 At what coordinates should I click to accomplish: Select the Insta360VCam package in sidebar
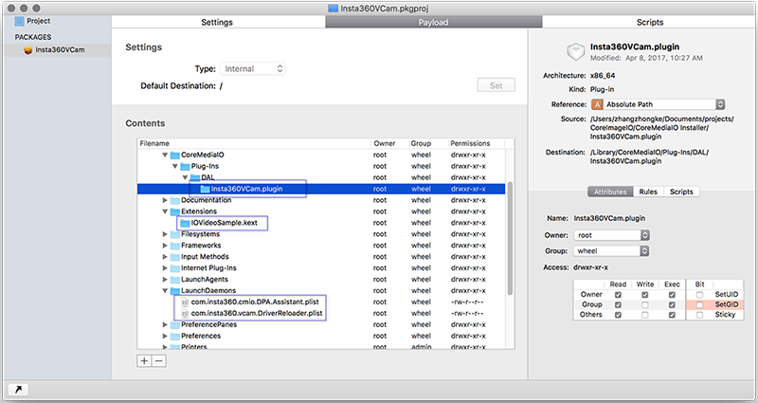click(58, 50)
